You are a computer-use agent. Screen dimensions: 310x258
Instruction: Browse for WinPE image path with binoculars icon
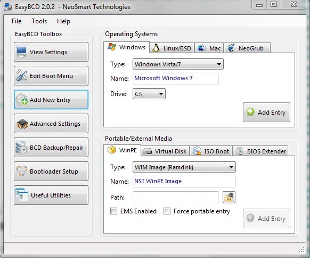click(x=229, y=197)
